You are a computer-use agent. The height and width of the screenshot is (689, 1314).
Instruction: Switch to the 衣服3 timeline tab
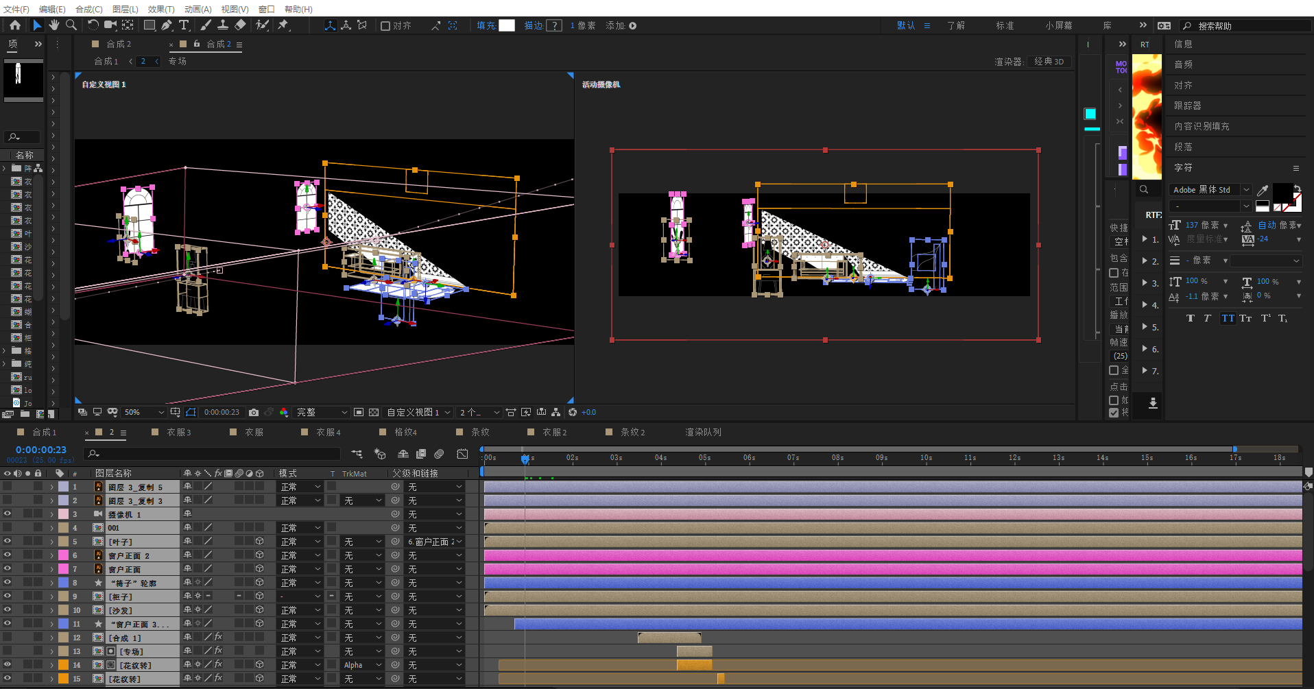(179, 432)
